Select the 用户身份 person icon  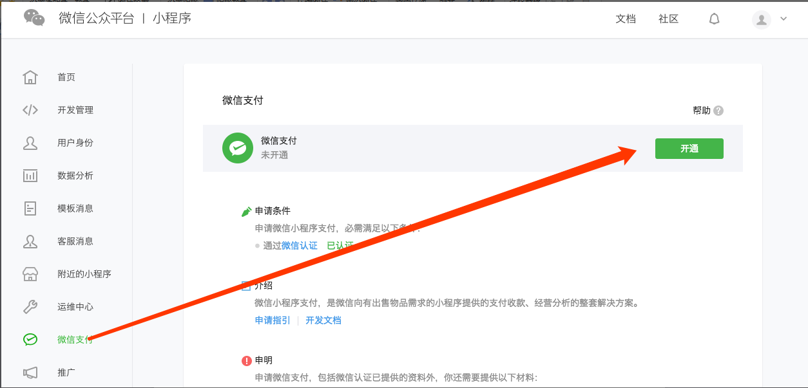click(x=30, y=143)
